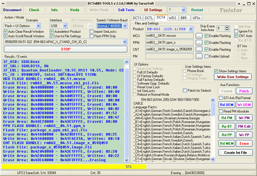Increase the Skip Erase stepper value

[x=227, y=27]
